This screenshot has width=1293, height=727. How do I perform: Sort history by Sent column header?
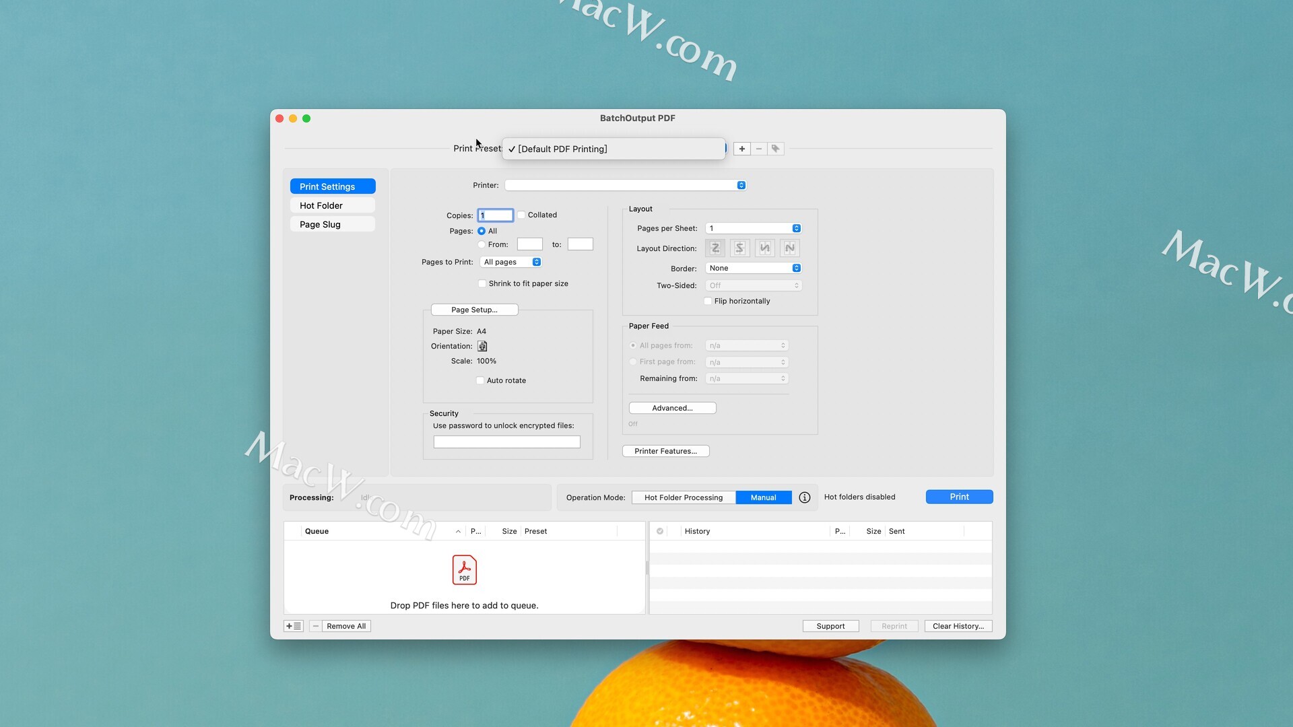click(x=925, y=531)
